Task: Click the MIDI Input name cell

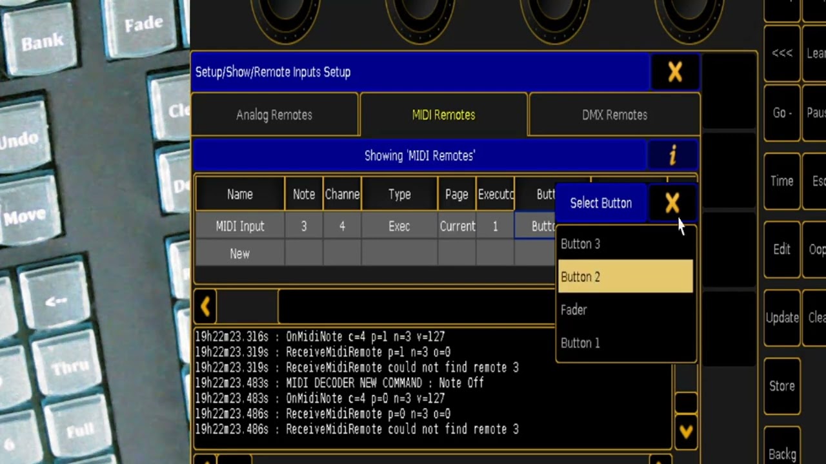Action: (x=240, y=226)
